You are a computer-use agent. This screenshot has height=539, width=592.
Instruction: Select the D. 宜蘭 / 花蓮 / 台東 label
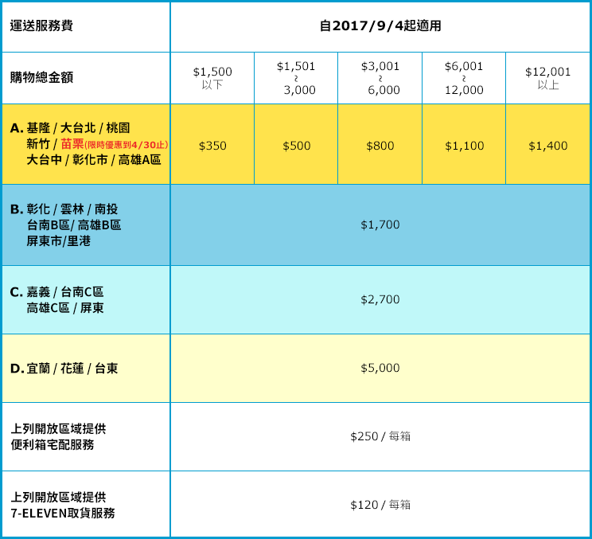[x=64, y=369]
